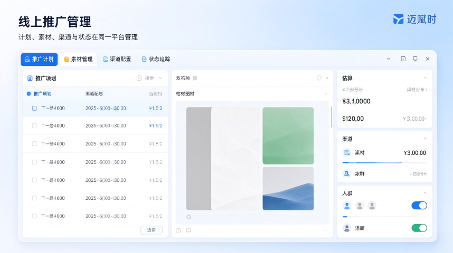Click the 迈赋时 logo
This screenshot has width=453, height=253.
[x=414, y=20]
